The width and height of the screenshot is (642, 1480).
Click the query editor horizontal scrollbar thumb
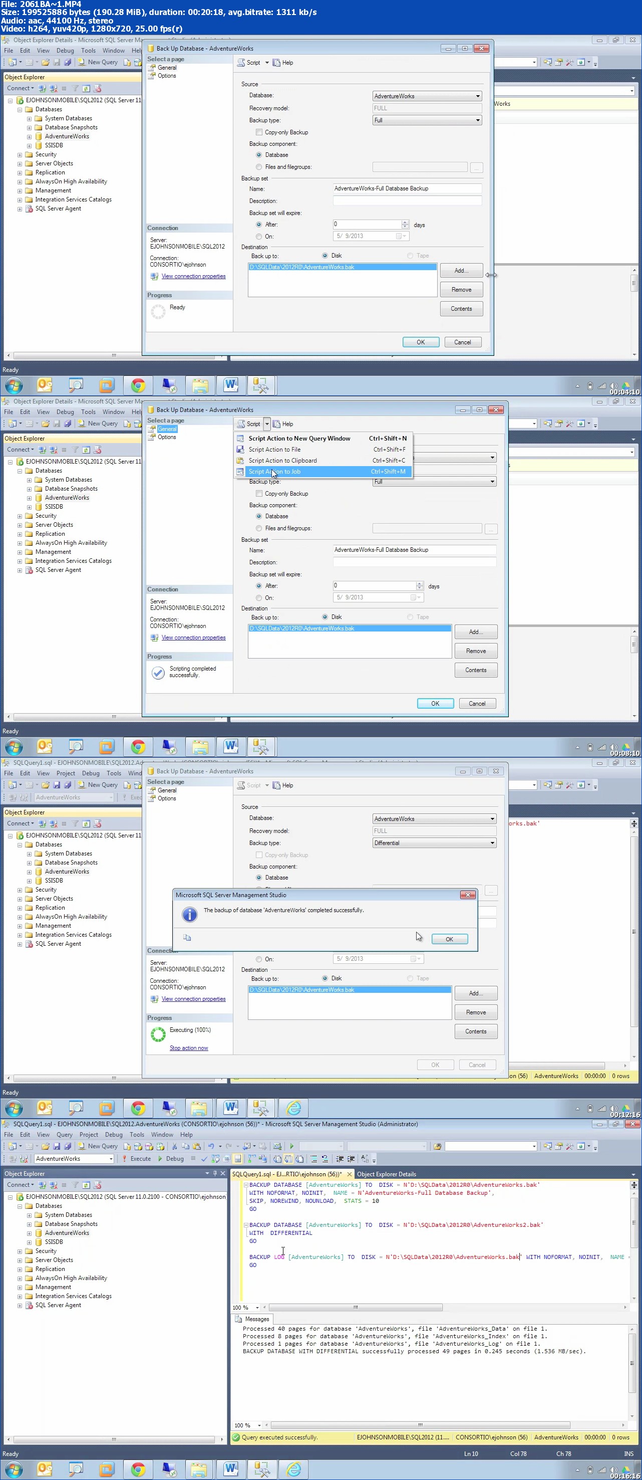tap(356, 1307)
